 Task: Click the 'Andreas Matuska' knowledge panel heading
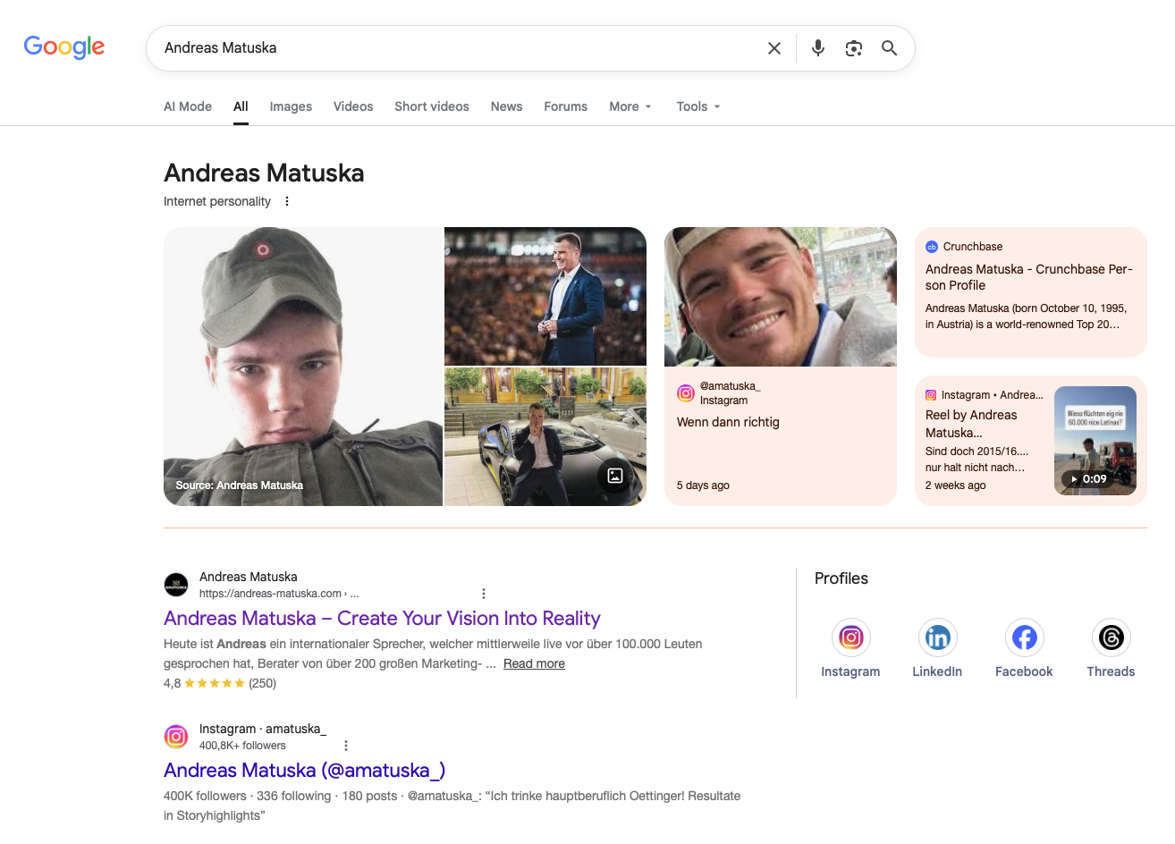[x=264, y=173]
